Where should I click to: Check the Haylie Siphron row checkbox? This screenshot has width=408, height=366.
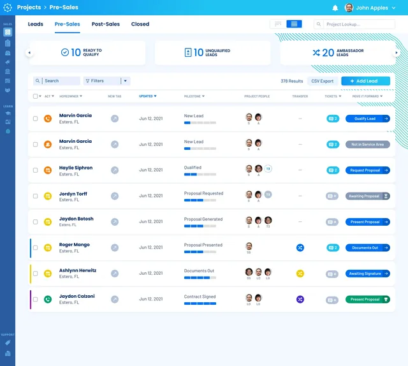[x=36, y=170]
